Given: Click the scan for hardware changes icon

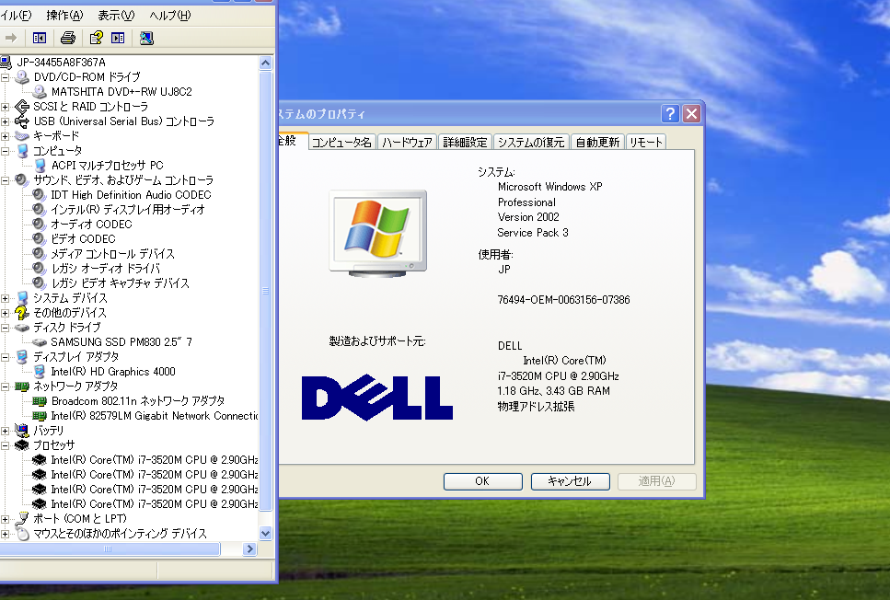Looking at the screenshot, I should (x=146, y=38).
